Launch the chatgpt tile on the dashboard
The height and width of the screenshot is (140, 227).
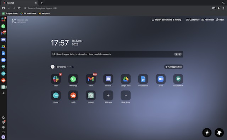point(91,96)
